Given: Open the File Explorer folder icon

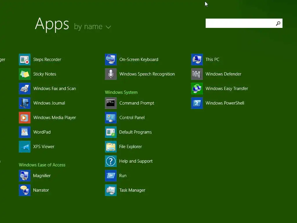Looking at the screenshot, I should 111,147.
